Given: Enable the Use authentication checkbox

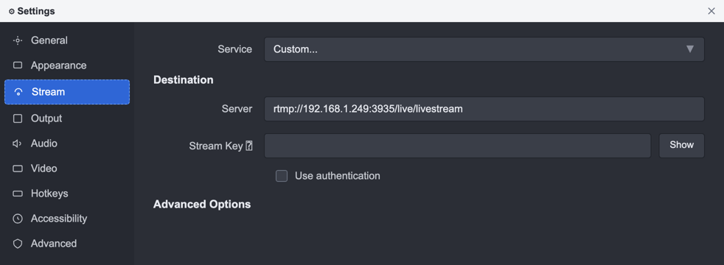Looking at the screenshot, I should pos(282,176).
